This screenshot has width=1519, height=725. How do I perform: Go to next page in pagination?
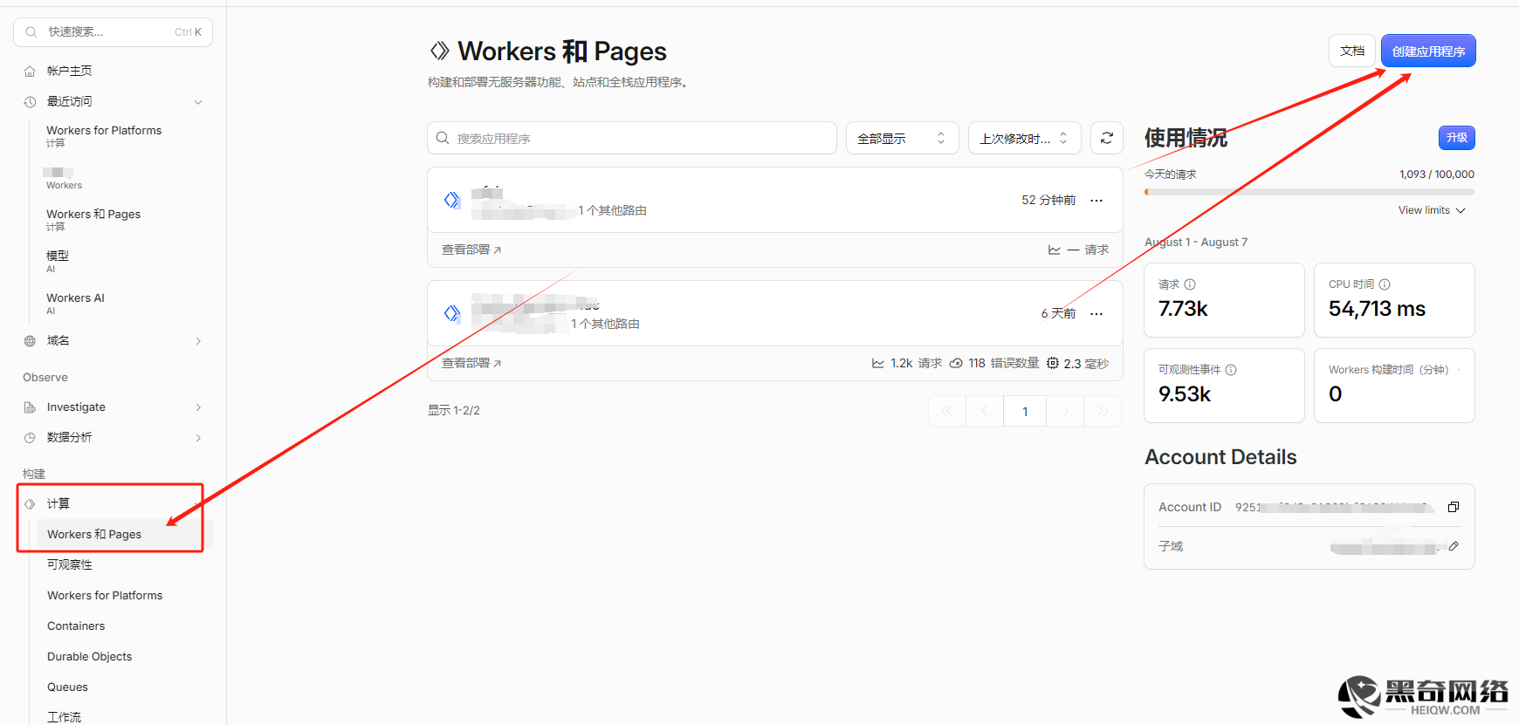click(x=1065, y=411)
